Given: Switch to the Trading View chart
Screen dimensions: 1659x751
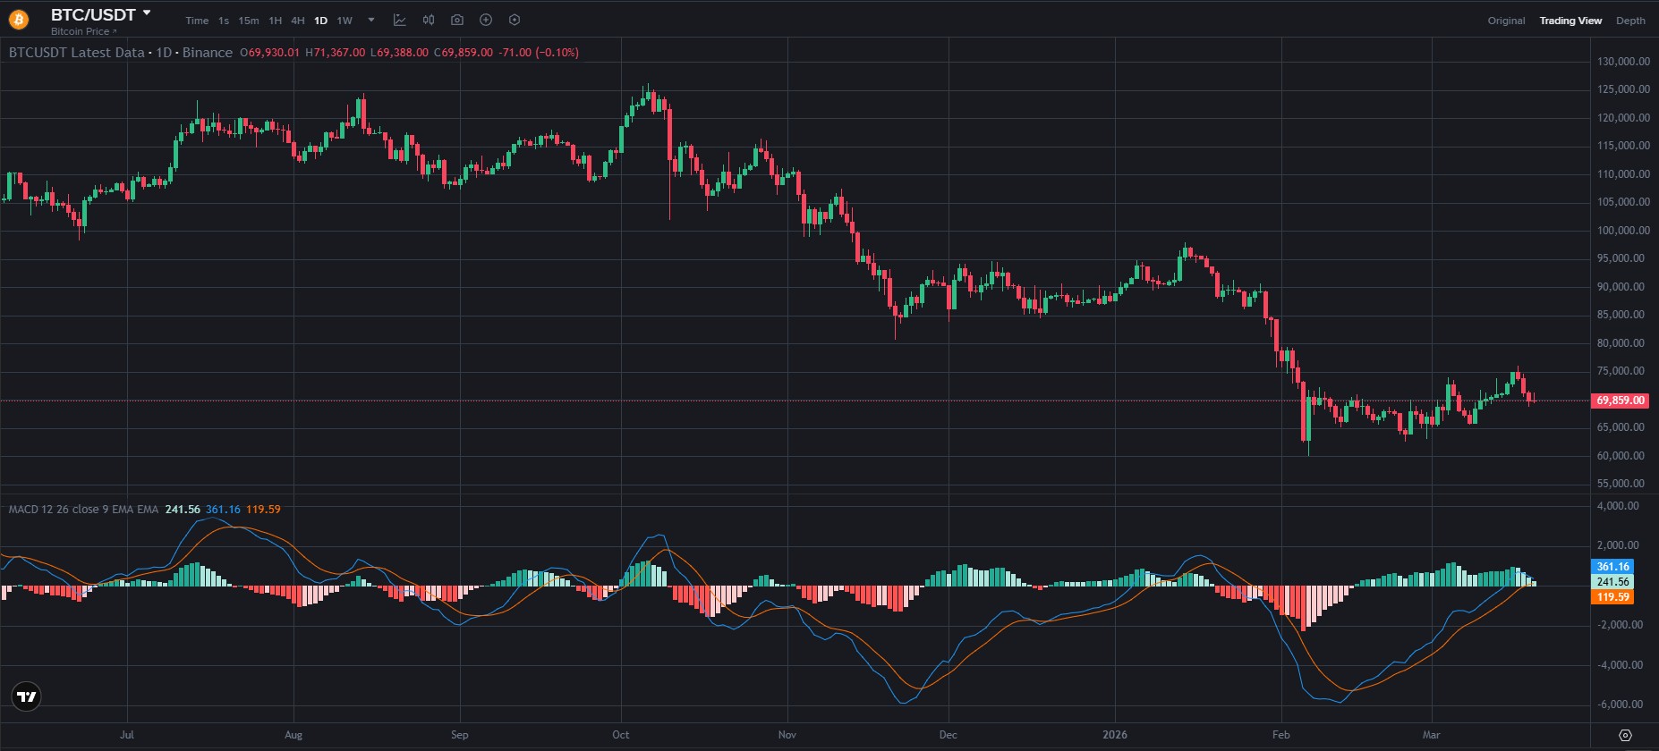Looking at the screenshot, I should click(x=1570, y=21).
